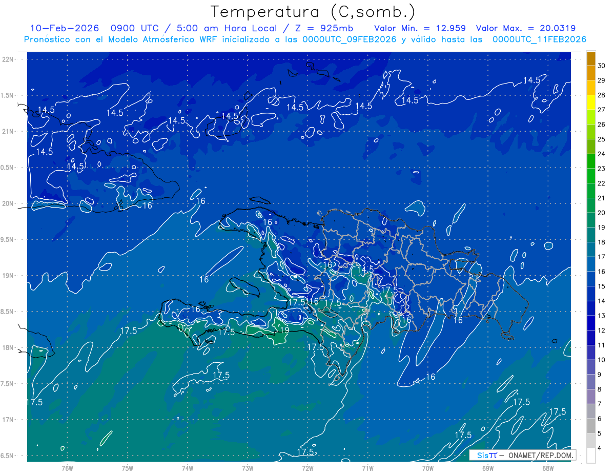Click the "71W" longitude axis label

tap(367, 468)
